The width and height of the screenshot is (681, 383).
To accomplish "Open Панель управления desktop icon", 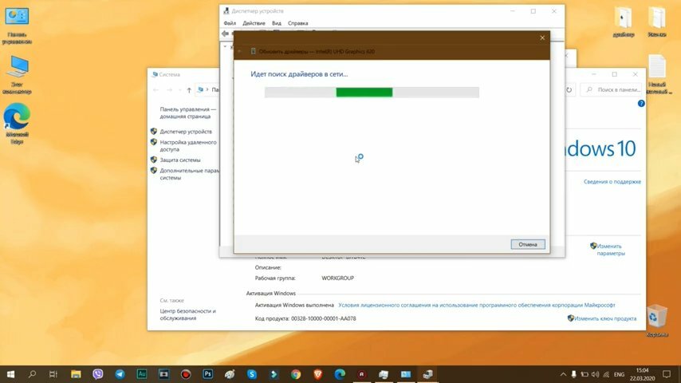I will click(17, 26).
